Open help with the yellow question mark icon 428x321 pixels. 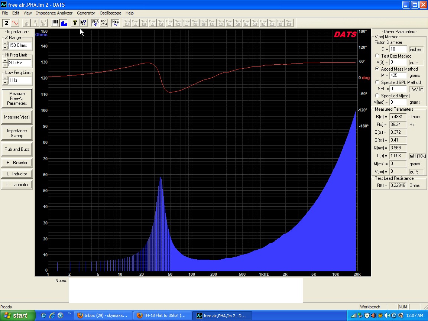tap(75, 23)
